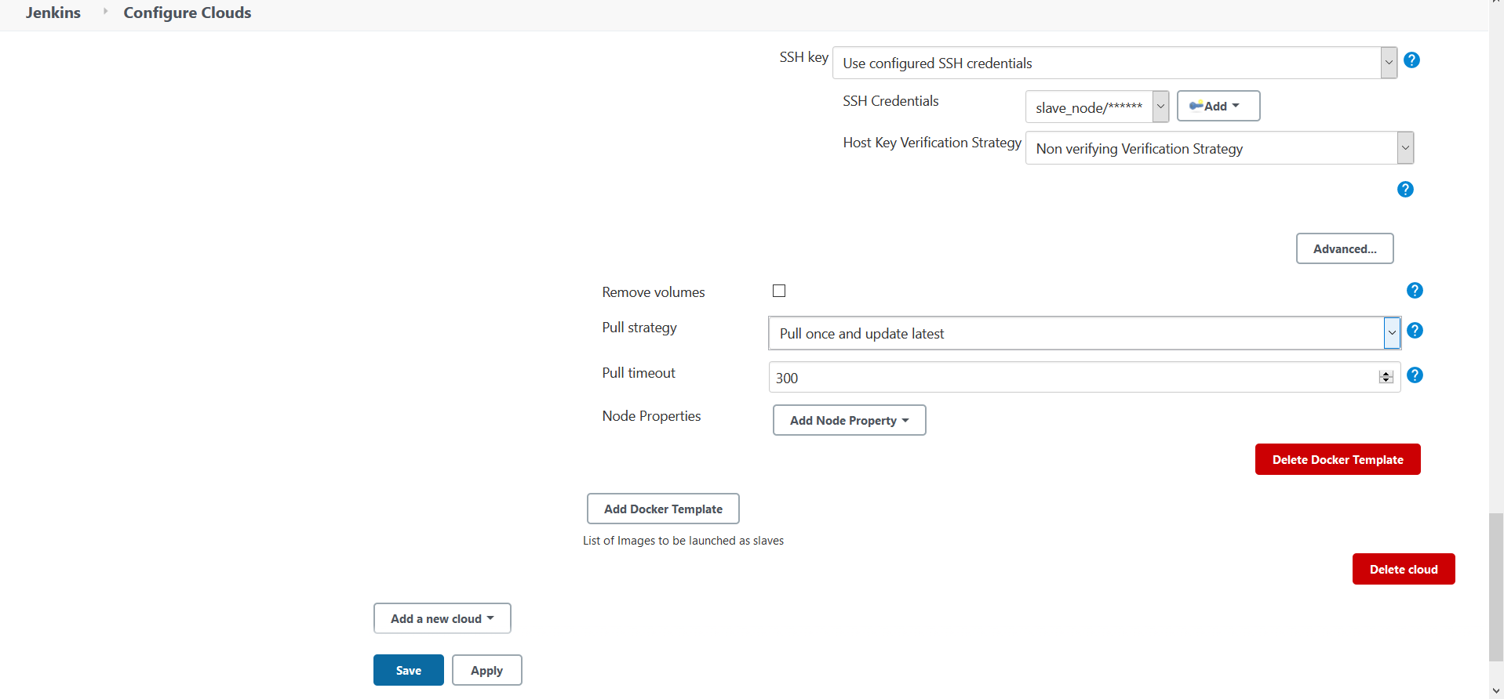Viewport: 1504px width, 699px height.
Task: Click the 'Node Properties' label
Action: click(x=651, y=416)
